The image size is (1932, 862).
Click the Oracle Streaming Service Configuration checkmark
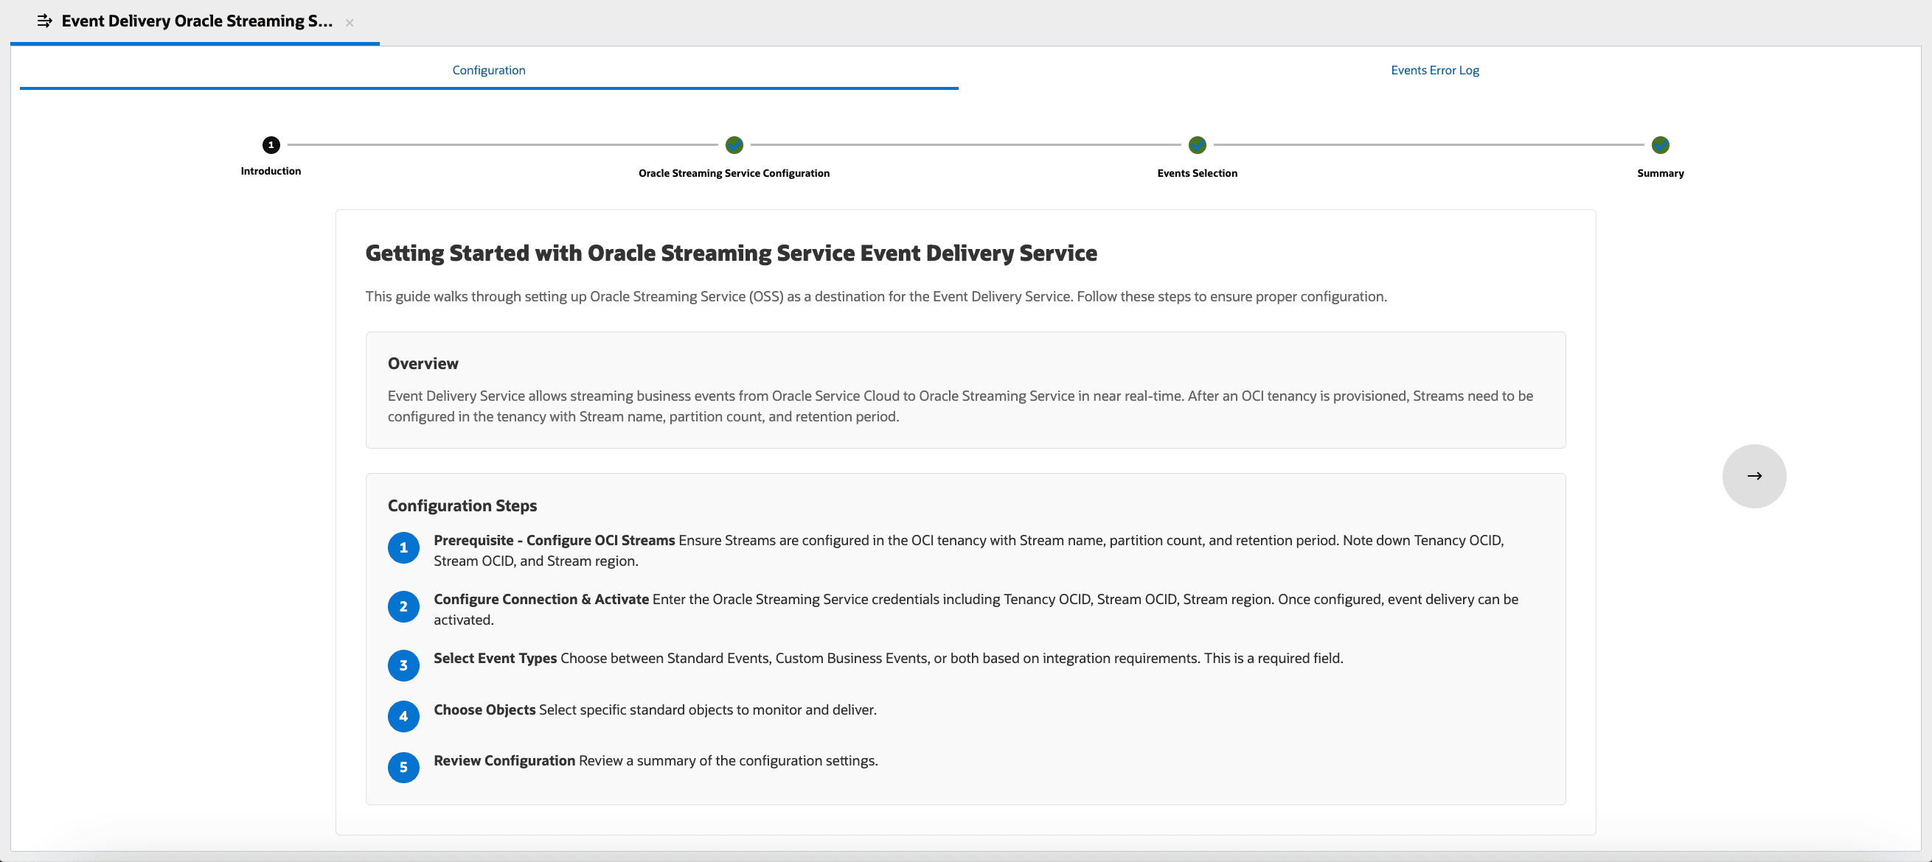[734, 144]
